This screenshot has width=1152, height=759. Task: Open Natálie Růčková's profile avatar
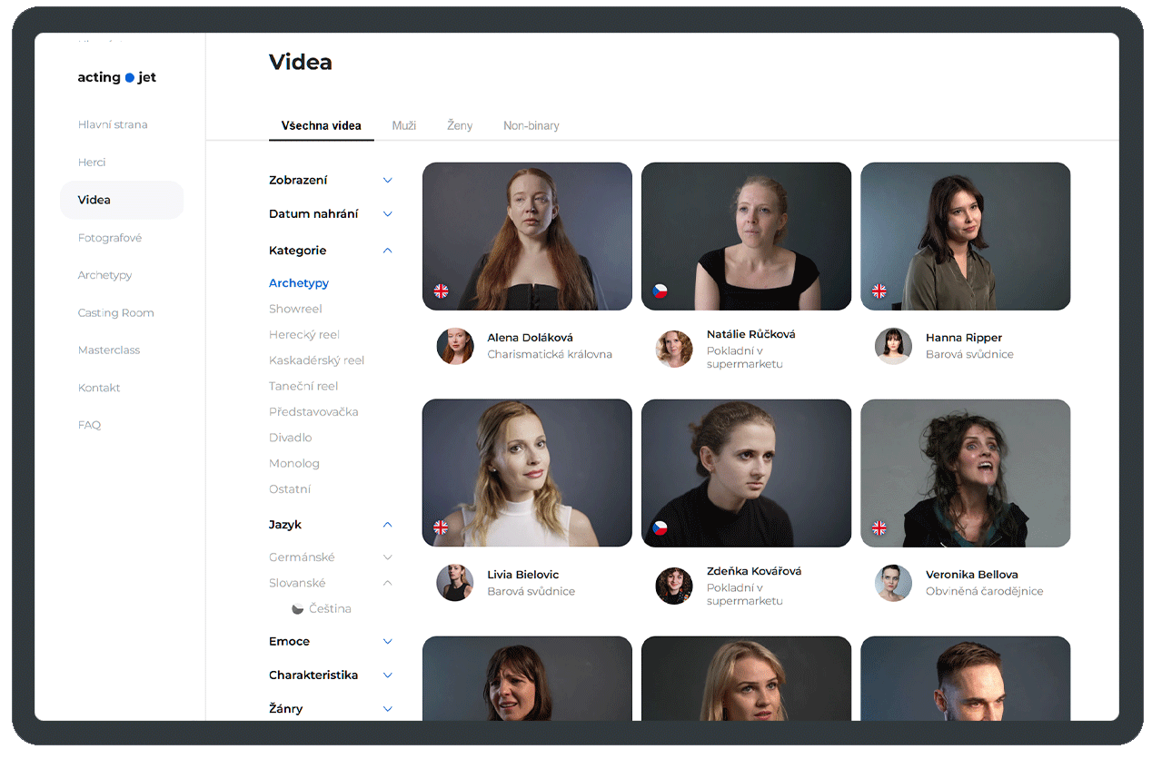point(674,349)
